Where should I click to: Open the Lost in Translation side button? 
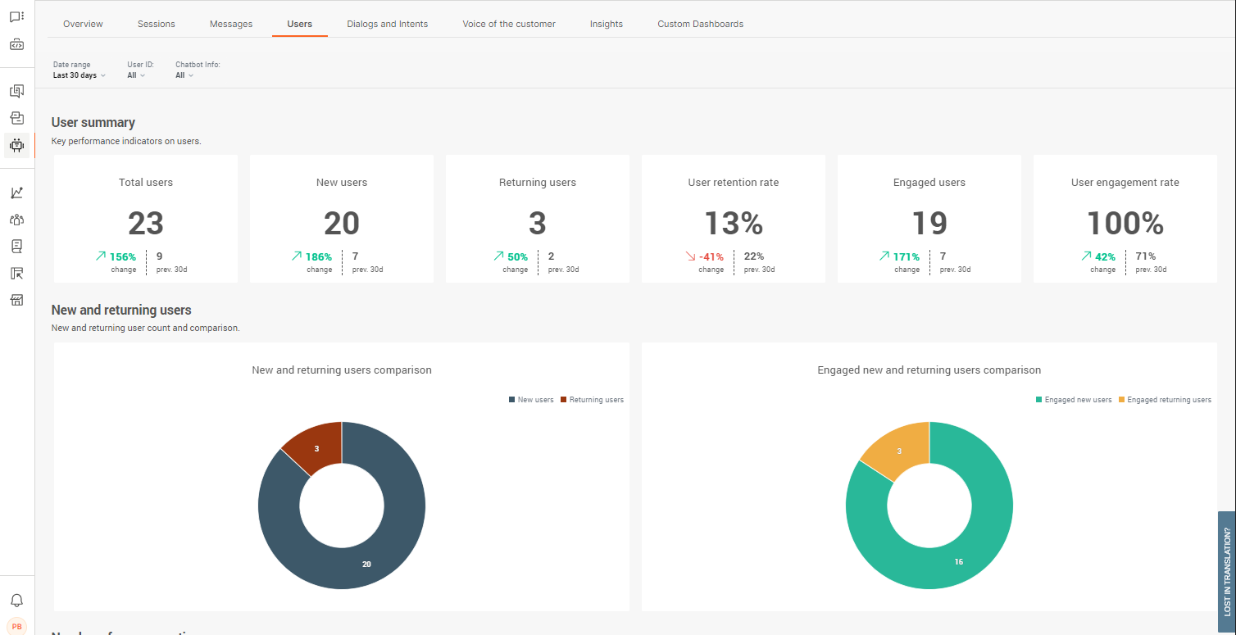1227,572
